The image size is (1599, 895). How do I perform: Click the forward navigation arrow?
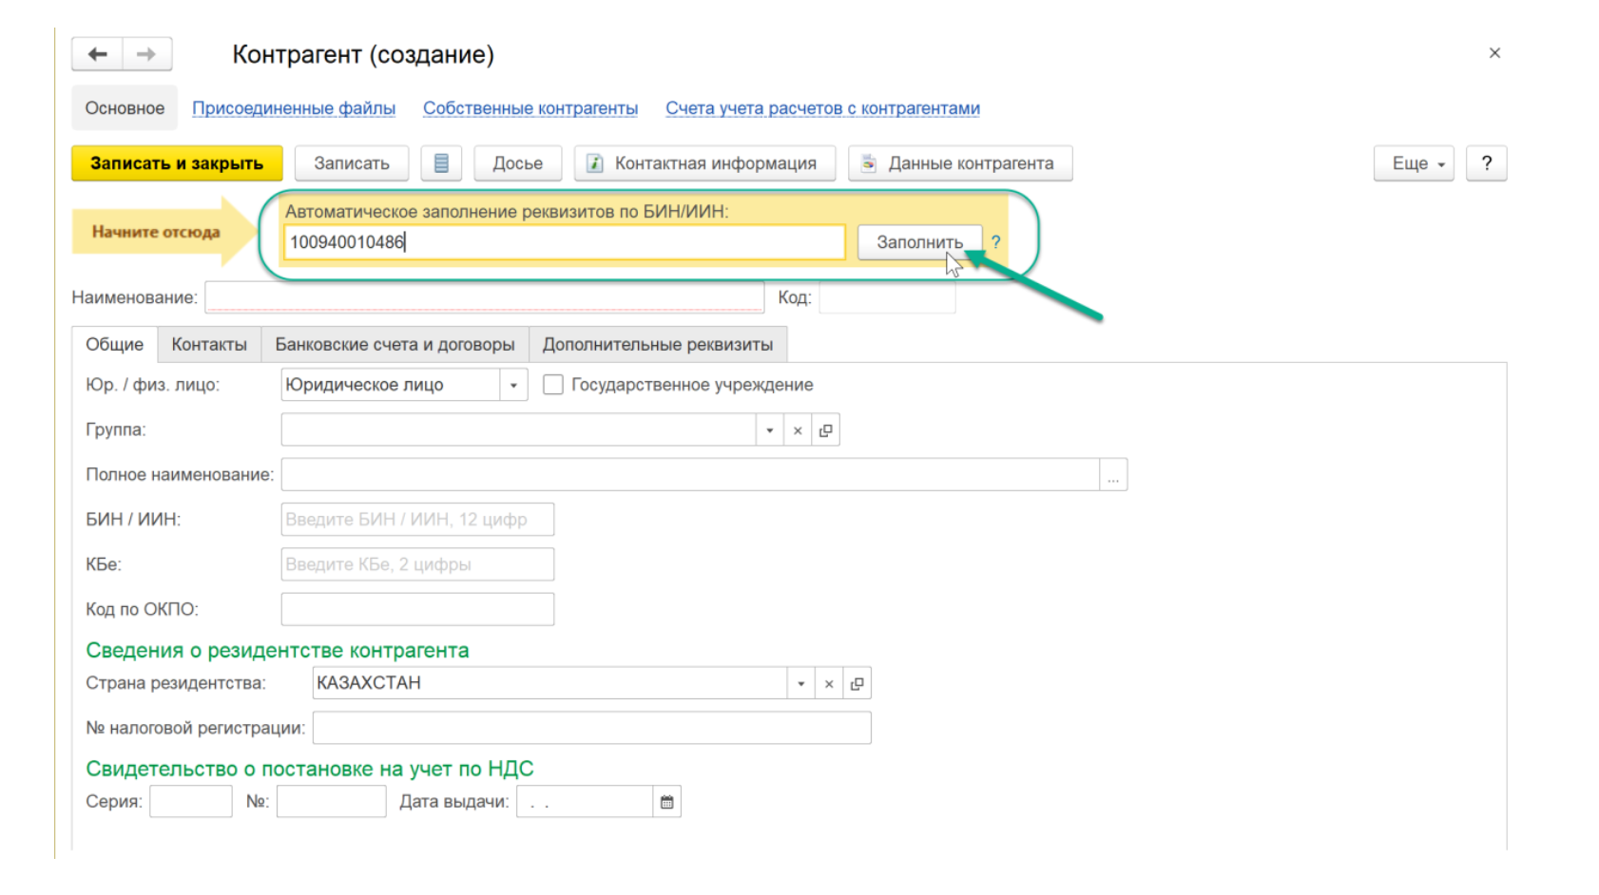[146, 54]
